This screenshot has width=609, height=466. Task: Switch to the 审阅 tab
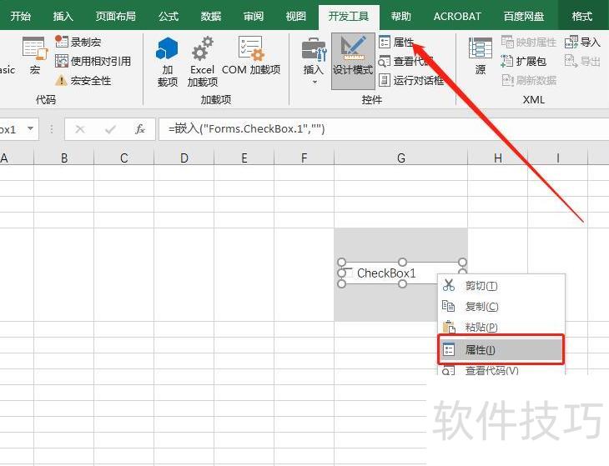(x=254, y=17)
